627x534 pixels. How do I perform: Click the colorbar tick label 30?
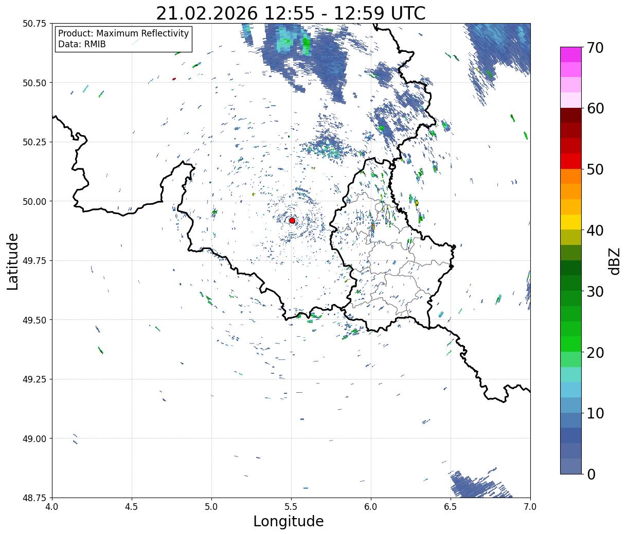pyautogui.click(x=595, y=292)
